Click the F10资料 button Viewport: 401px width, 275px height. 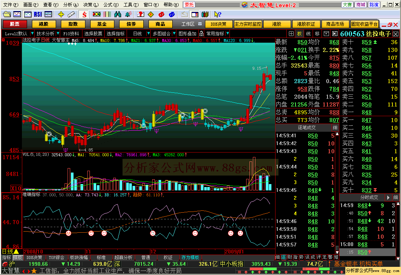71,33
